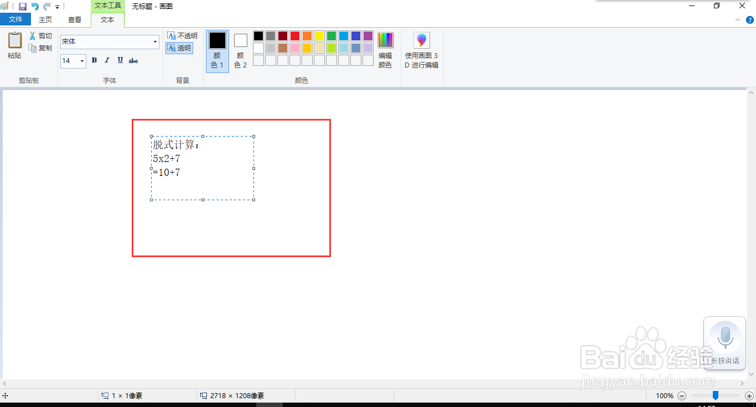
Task: Select Color 1 foreground swatch
Action: point(218,51)
